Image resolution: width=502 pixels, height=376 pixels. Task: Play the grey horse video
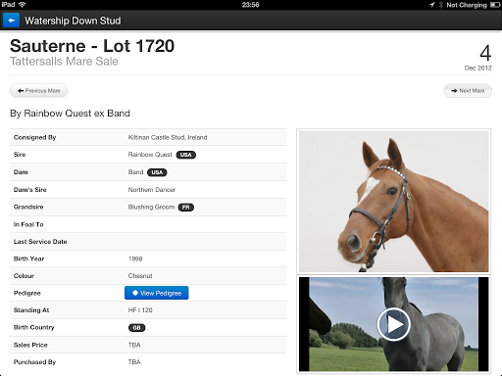click(393, 324)
